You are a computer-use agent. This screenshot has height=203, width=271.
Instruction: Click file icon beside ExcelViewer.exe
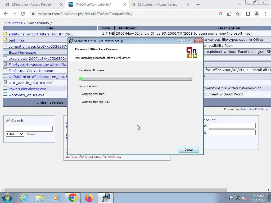5,52
